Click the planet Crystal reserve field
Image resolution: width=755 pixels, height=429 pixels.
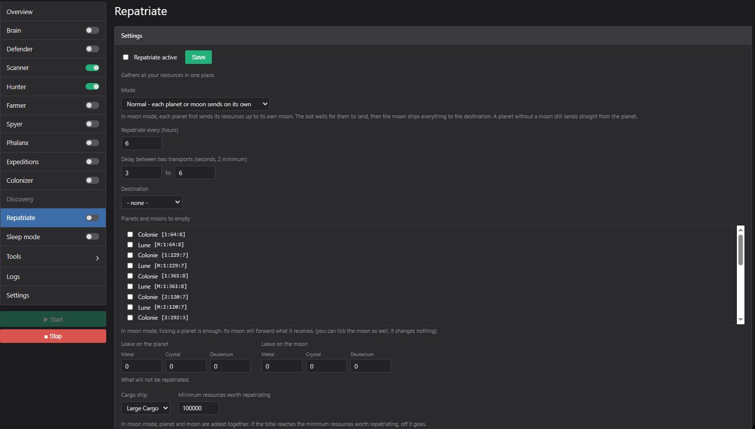click(186, 366)
